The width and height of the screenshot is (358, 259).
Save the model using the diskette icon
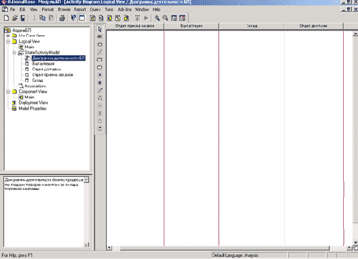(23, 18)
